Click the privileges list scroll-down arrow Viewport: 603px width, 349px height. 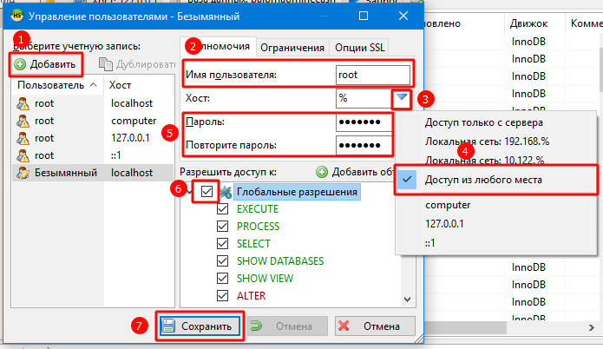pyautogui.click(x=408, y=300)
